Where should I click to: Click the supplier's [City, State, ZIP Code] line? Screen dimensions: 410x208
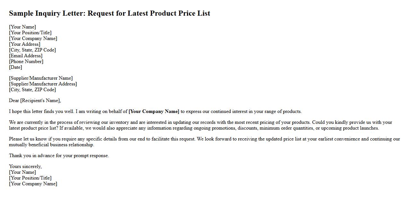pyautogui.click(x=32, y=90)
